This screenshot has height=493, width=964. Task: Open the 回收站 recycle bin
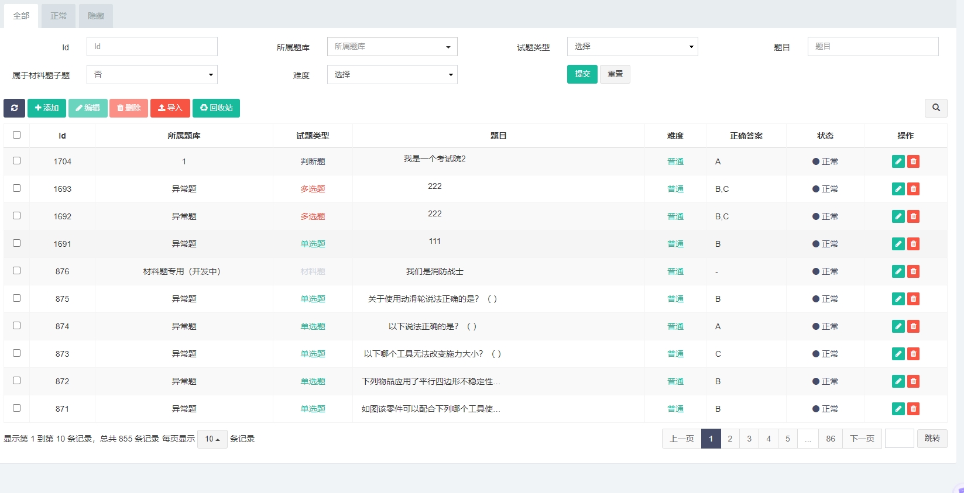[216, 108]
